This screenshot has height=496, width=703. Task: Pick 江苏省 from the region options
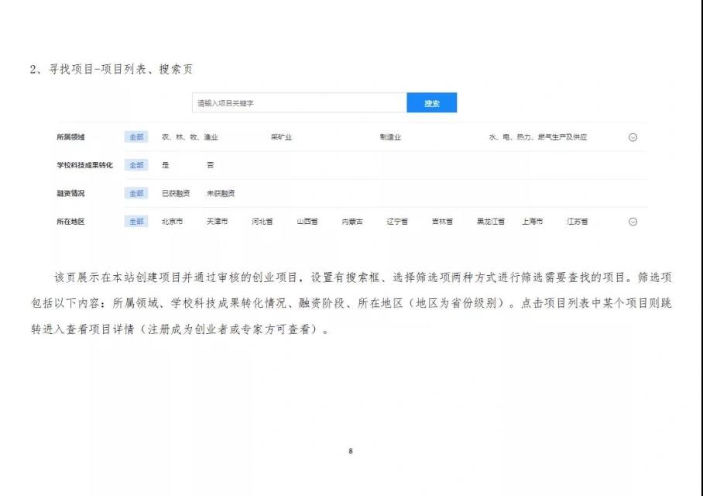[x=577, y=222]
